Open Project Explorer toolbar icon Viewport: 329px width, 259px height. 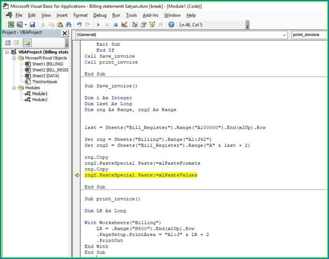135,24
